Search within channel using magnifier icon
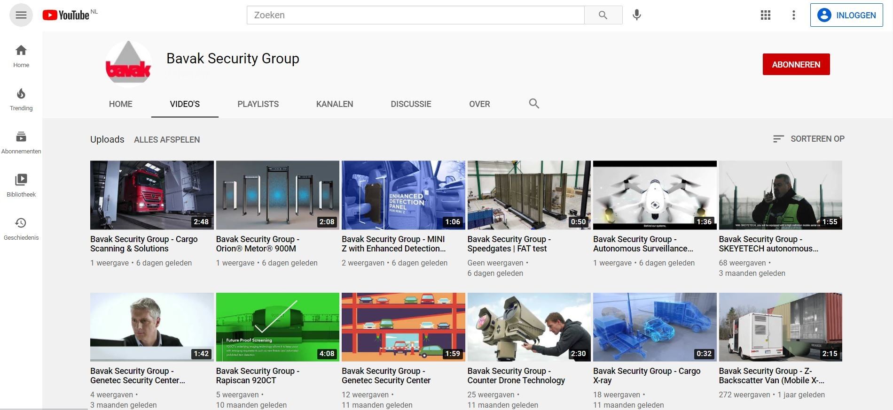 click(x=534, y=104)
